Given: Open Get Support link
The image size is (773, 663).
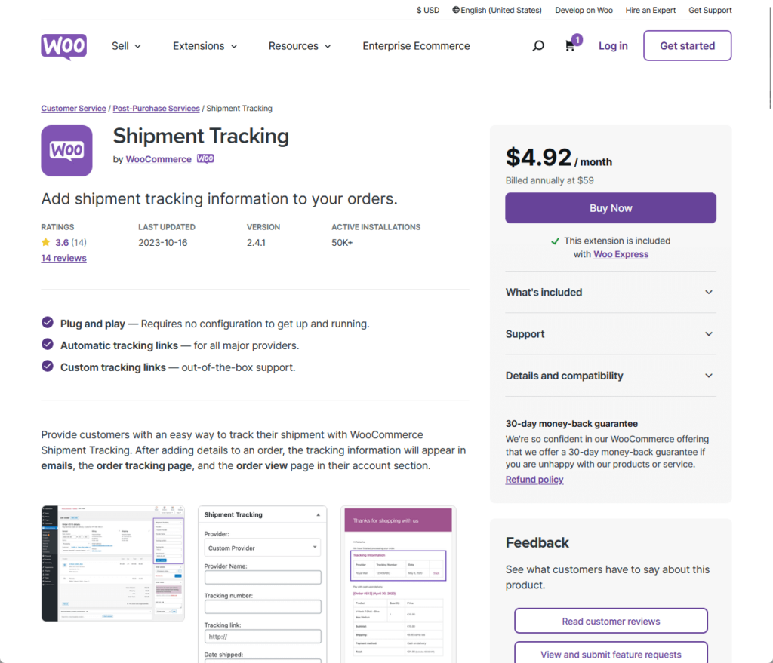Looking at the screenshot, I should point(710,10).
